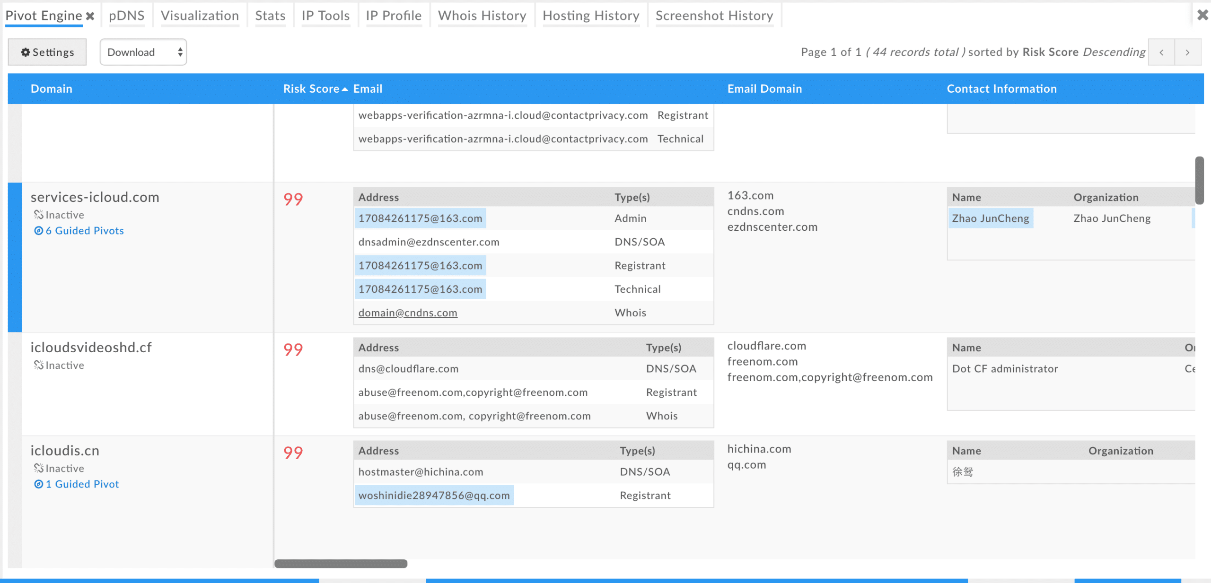This screenshot has height=583, width=1211.
Task: Open the Whois History tab
Action: pyautogui.click(x=482, y=16)
